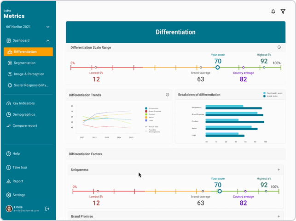
Task: Open the notifications bell icon
Action: point(273,11)
